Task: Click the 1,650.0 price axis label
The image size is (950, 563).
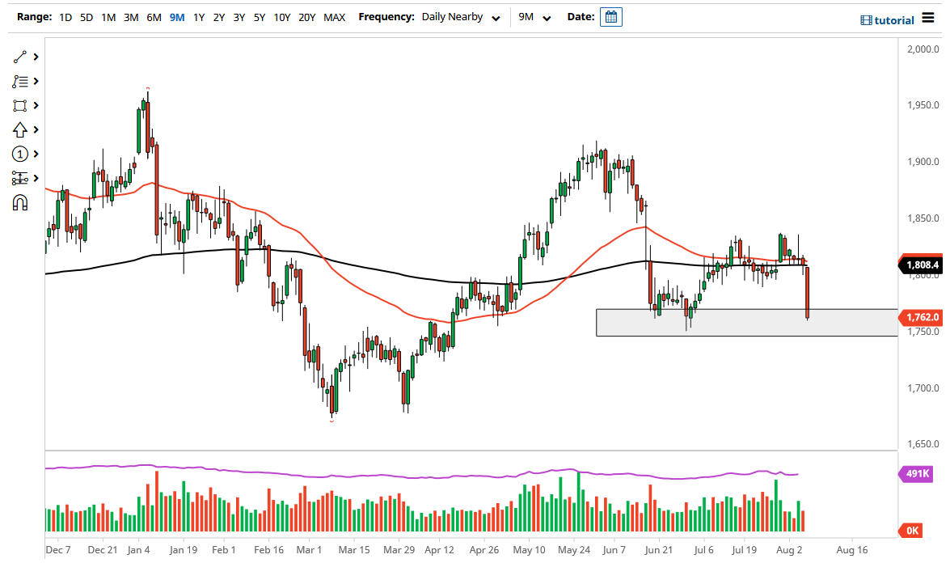Action: [923, 444]
